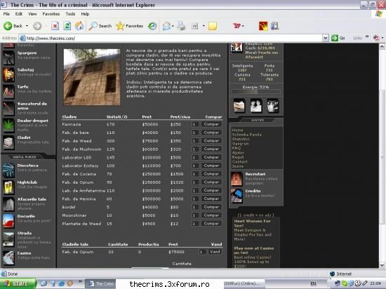Click Vand button for Fab. de Opium
The height and width of the screenshot is (289, 386).
[x=215, y=252]
